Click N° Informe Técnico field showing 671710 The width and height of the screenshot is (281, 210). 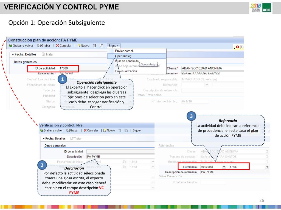(x=195, y=101)
